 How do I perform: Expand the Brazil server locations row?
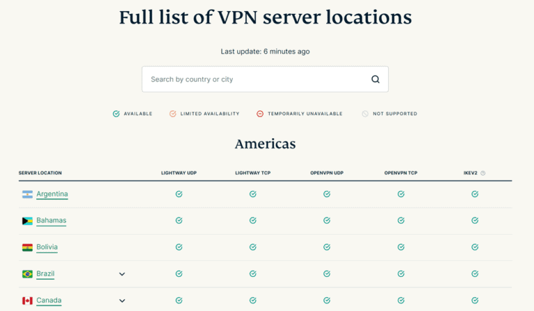122,274
